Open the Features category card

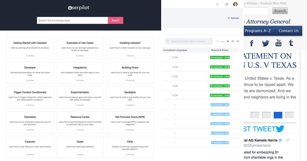pyautogui.click(x=30, y=147)
